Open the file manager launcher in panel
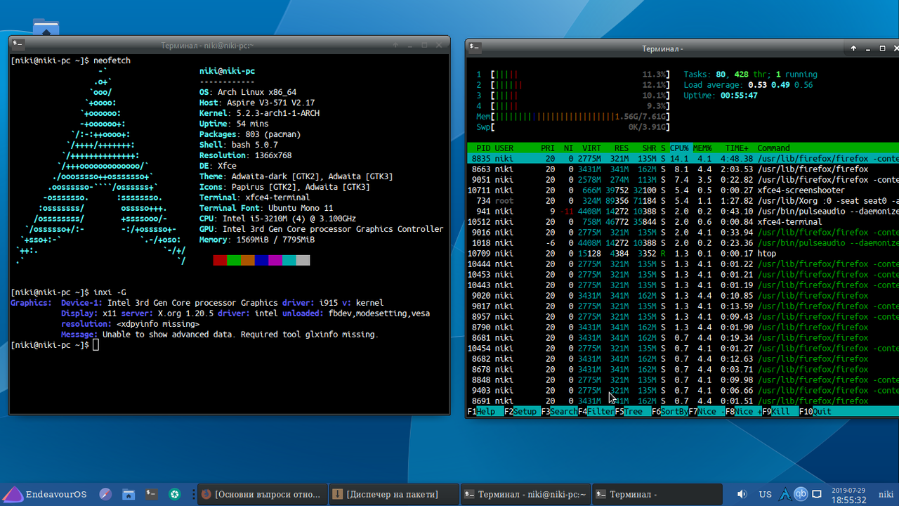 pos(129,494)
